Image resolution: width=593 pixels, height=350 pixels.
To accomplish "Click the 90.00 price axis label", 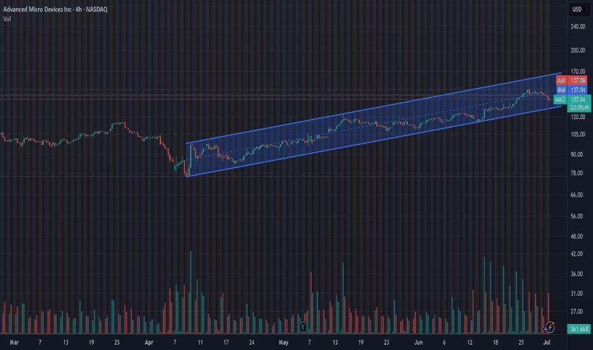I will 578,155.
